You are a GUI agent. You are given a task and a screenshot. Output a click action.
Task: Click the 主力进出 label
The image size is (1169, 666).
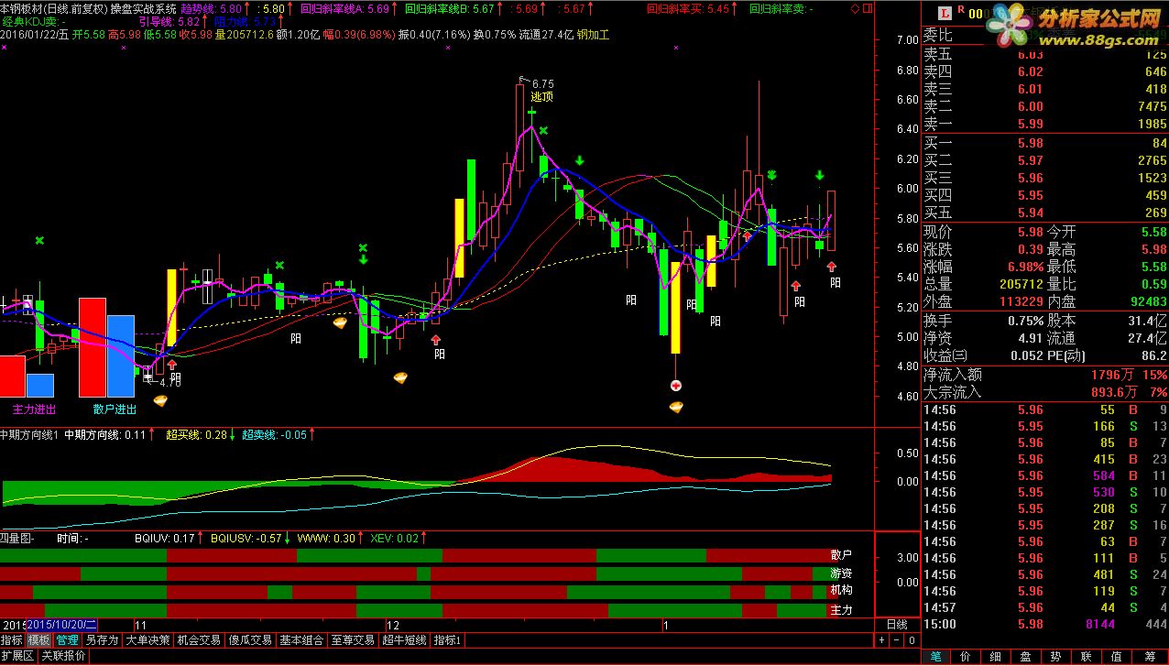(x=34, y=409)
